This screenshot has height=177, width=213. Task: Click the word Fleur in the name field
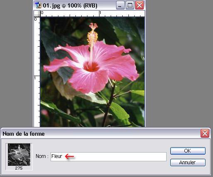(x=57, y=156)
